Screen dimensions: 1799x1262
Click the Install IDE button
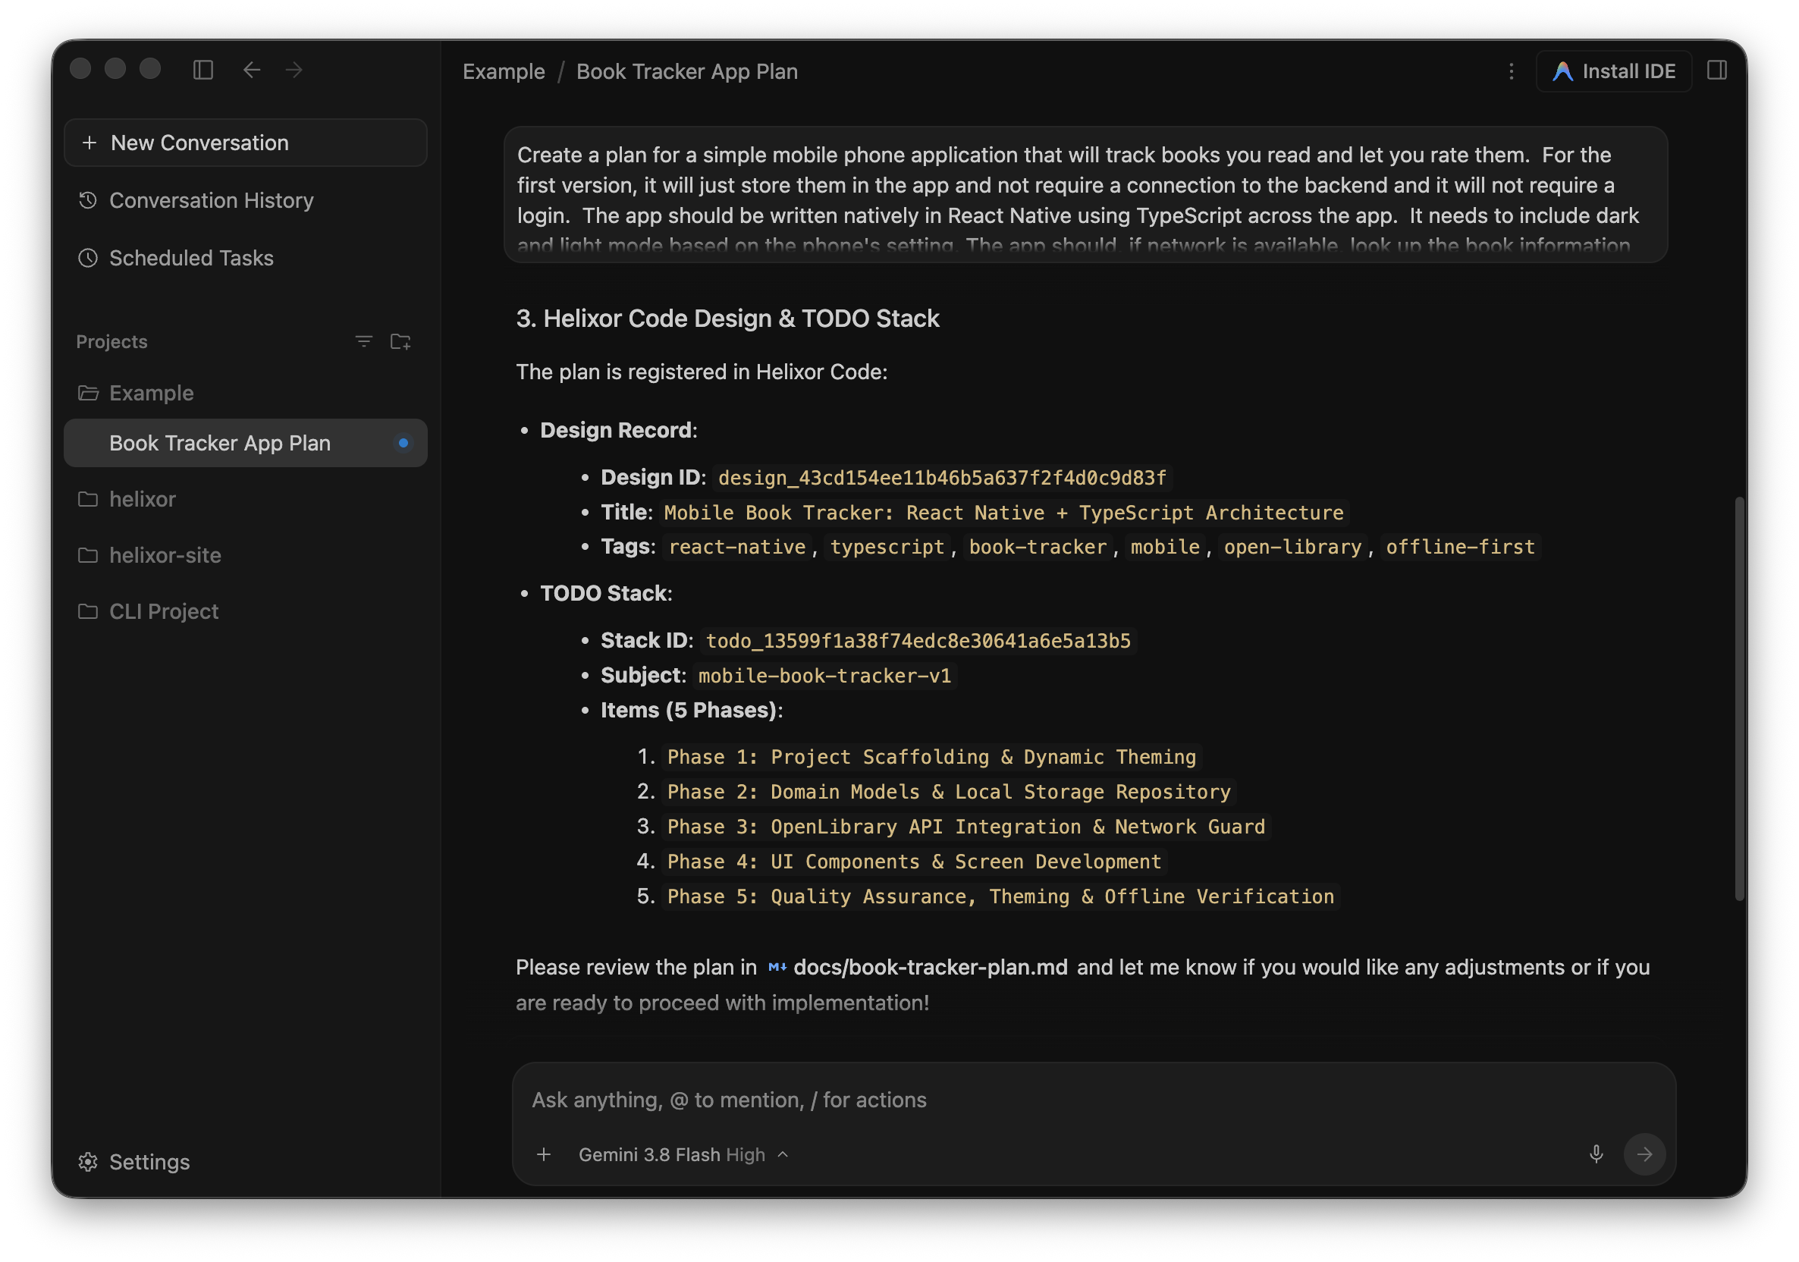1613,71
